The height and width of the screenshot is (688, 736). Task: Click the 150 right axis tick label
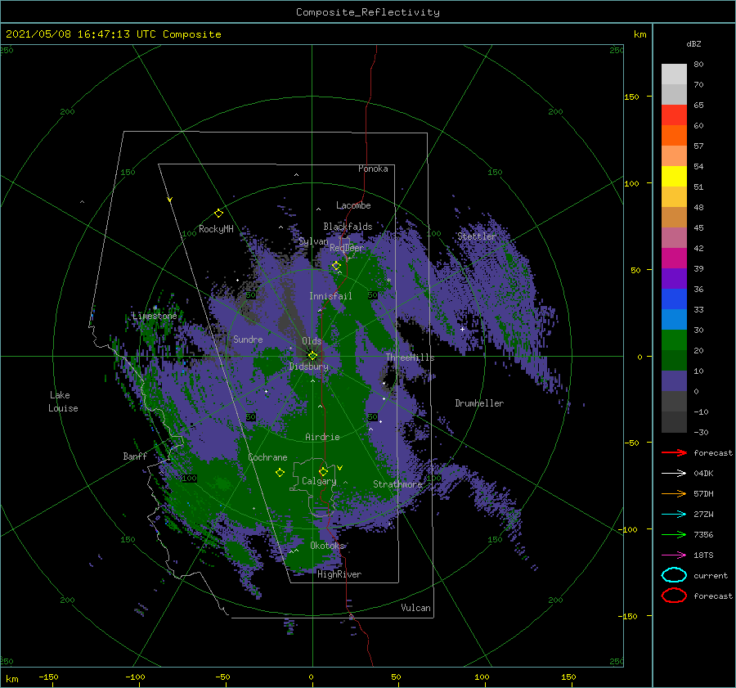631,97
